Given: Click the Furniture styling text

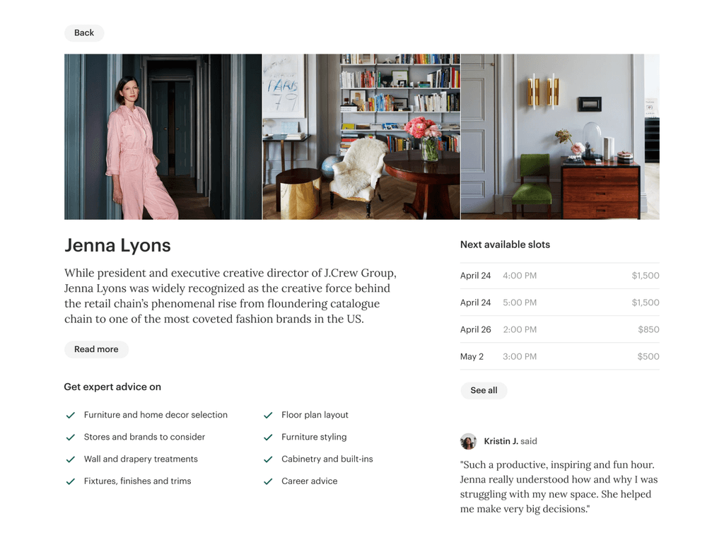Looking at the screenshot, I should pyautogui.click(x=314, y=437).
